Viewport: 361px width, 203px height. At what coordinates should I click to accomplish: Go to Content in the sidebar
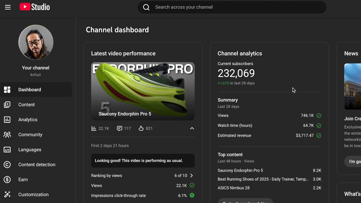36,105
